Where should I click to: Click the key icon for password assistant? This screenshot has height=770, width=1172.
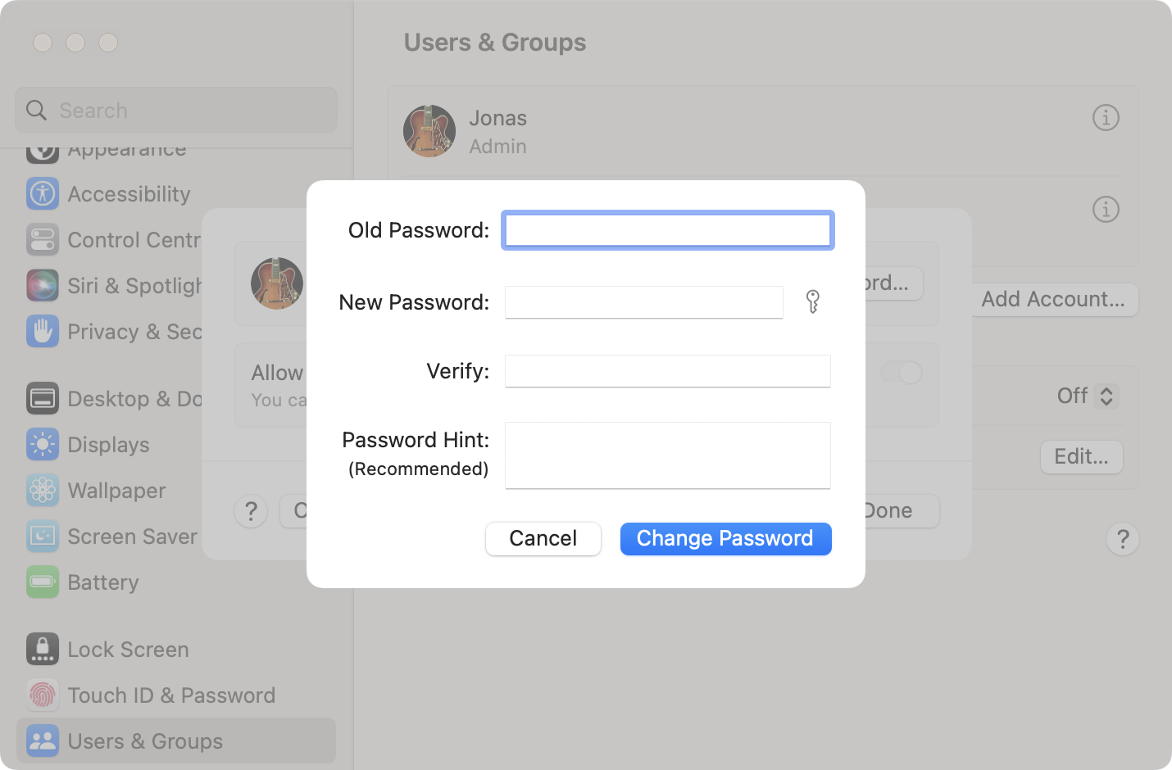coord(812,301)
